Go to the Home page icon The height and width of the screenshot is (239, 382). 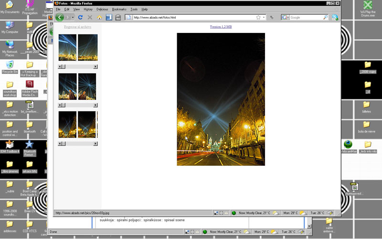99,18
